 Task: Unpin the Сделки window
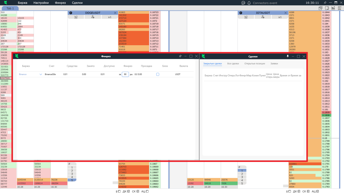[x=287, y=56]
